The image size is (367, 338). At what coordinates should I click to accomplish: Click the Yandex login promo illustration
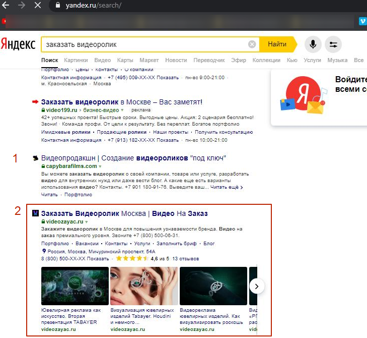pos(304,95)
